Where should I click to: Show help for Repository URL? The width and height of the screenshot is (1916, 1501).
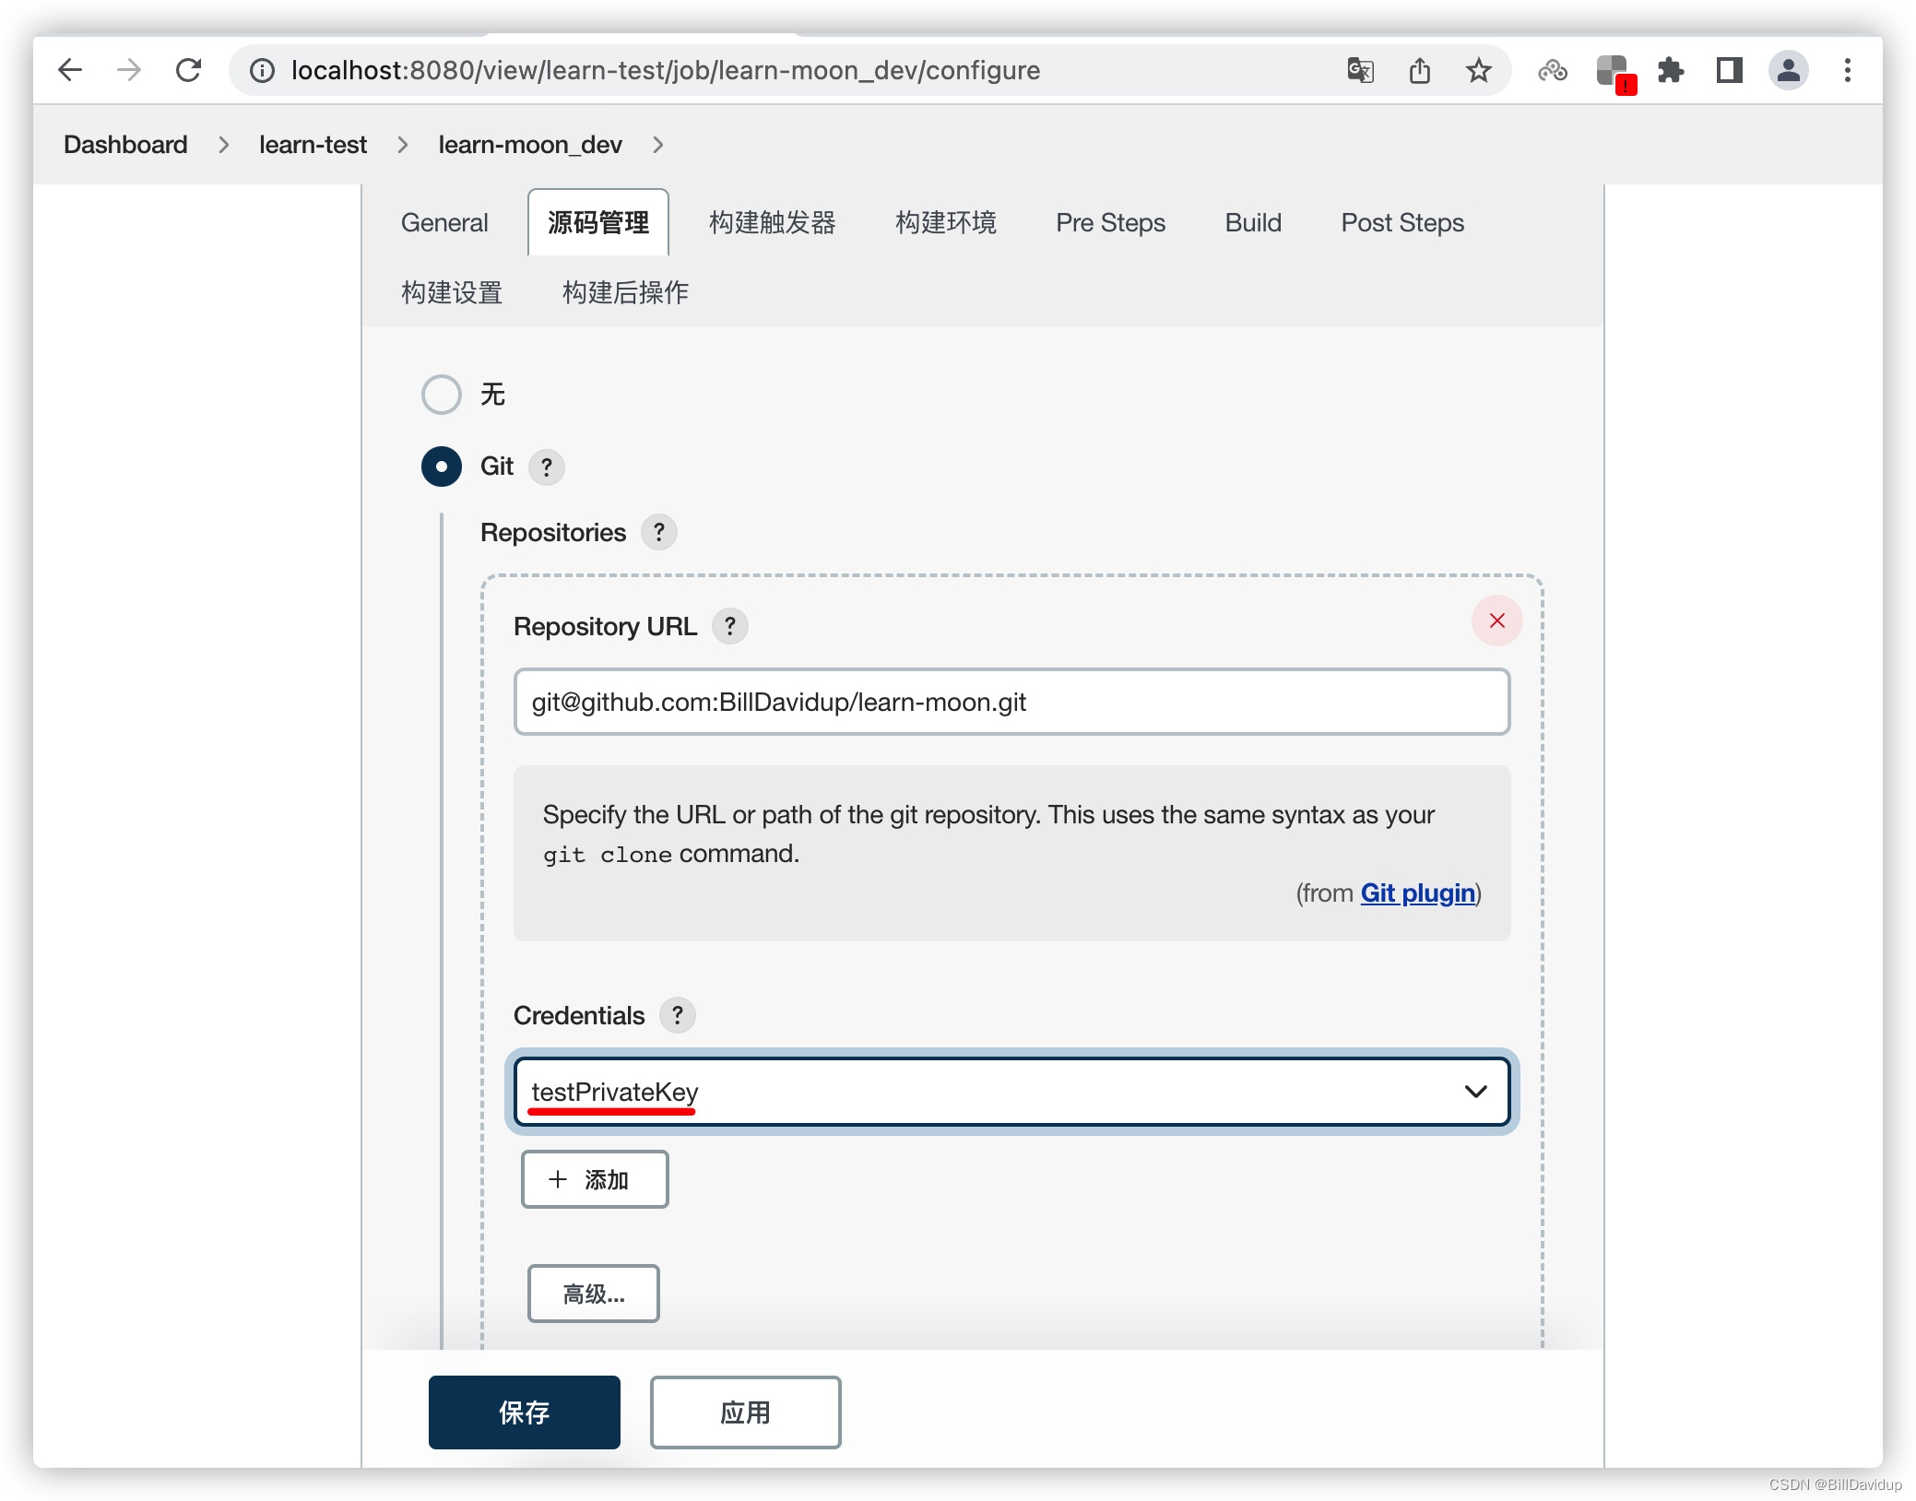click(729, 627)
